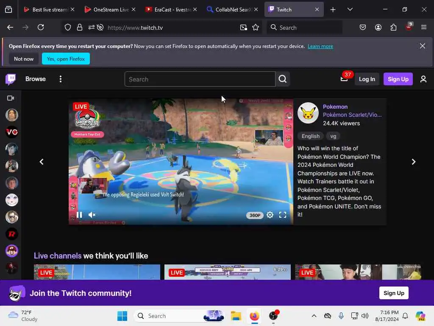Screen dimensions: 434x326
Task: Open the Windows Start menu
Action: point(122,316)
